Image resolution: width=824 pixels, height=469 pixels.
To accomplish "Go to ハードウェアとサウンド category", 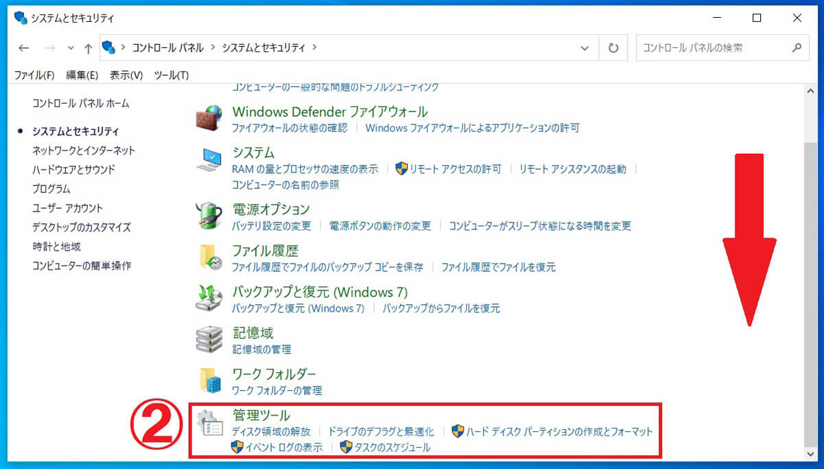I will [x=73, y=169].
